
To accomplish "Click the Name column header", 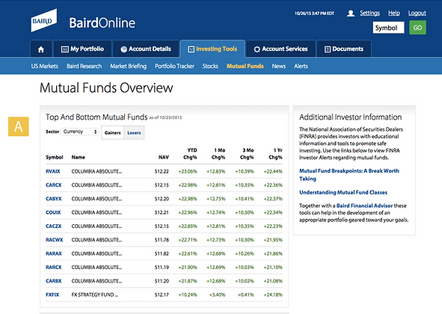I will 78,157.
